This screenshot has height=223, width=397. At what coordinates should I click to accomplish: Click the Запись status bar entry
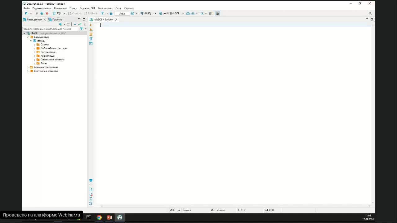pyautogui.click(x=187, y=210)
